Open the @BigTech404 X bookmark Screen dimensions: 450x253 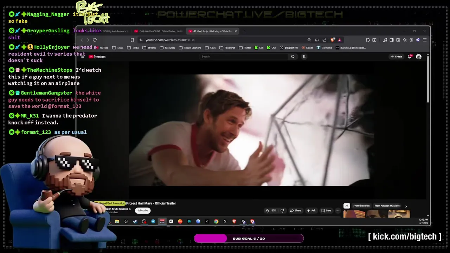[x=289, y=48]
